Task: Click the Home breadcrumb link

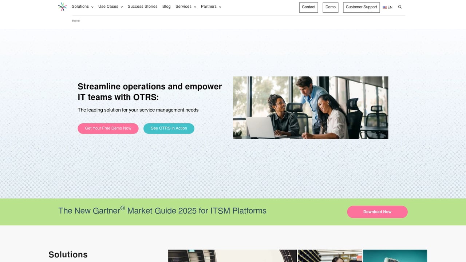Action: click(76, 21)
